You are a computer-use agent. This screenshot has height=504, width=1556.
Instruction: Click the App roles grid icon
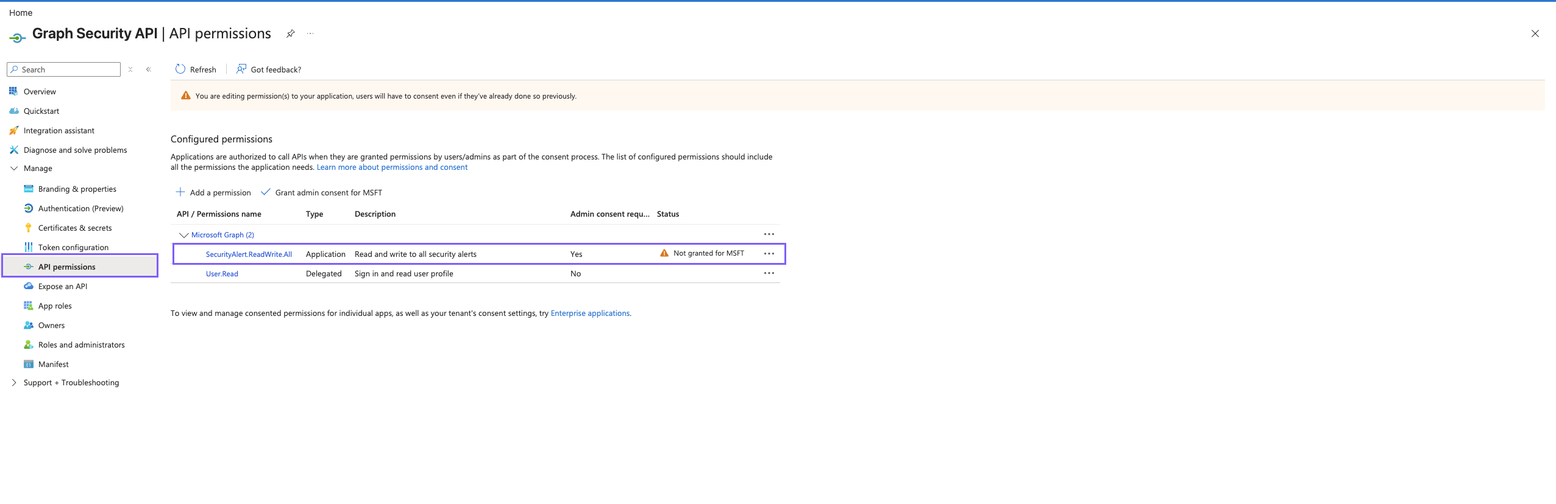[x=28, y=306]
